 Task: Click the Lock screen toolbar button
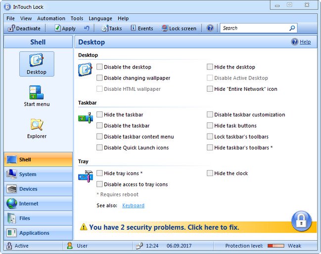click(x=179, y=29)
